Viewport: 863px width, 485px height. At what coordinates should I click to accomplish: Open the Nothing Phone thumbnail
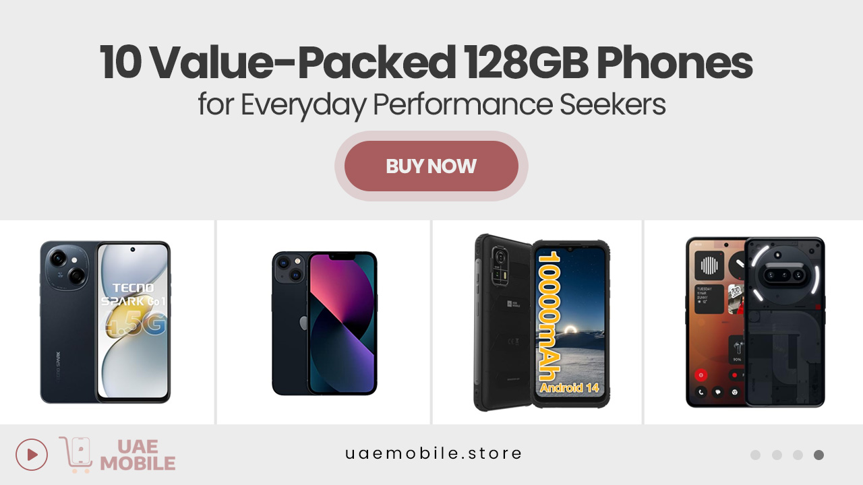[755, 322]
